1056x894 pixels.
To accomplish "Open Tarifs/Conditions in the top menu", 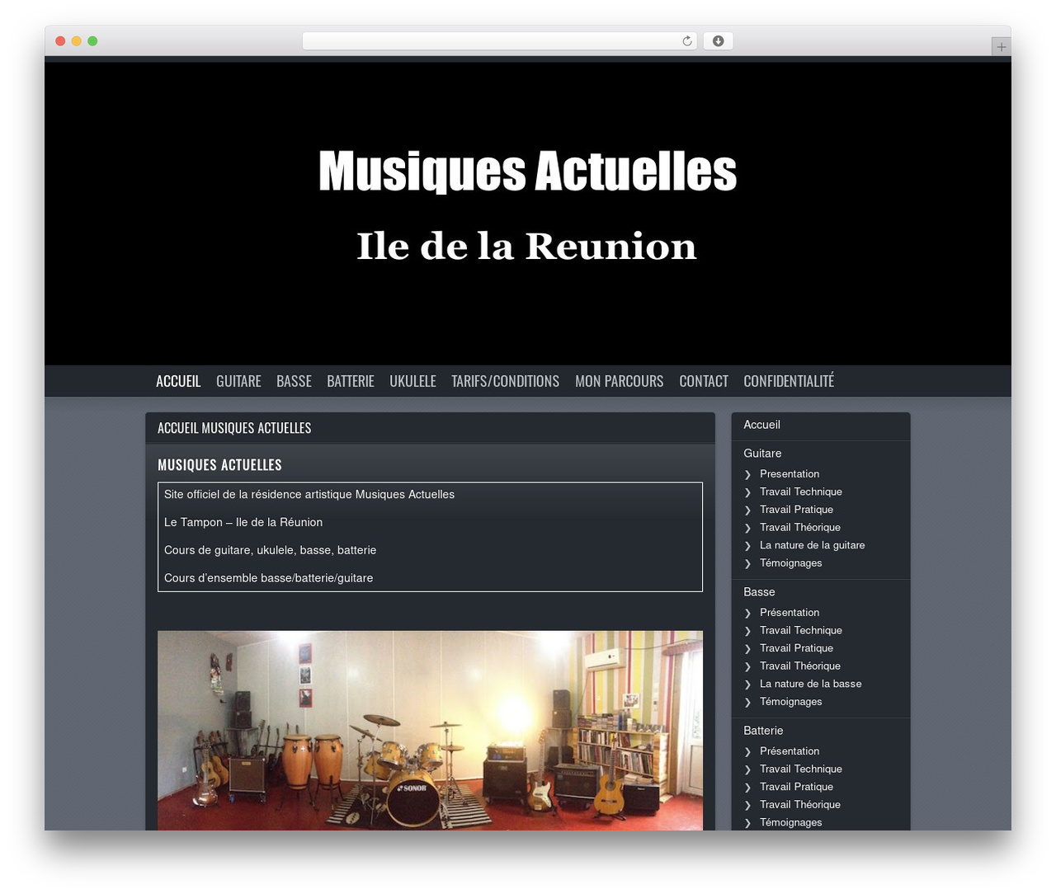I will tap(505, 381).
